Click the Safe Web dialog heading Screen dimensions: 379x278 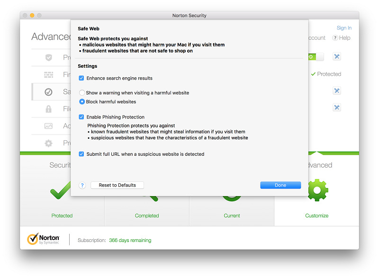click(89, 28)
